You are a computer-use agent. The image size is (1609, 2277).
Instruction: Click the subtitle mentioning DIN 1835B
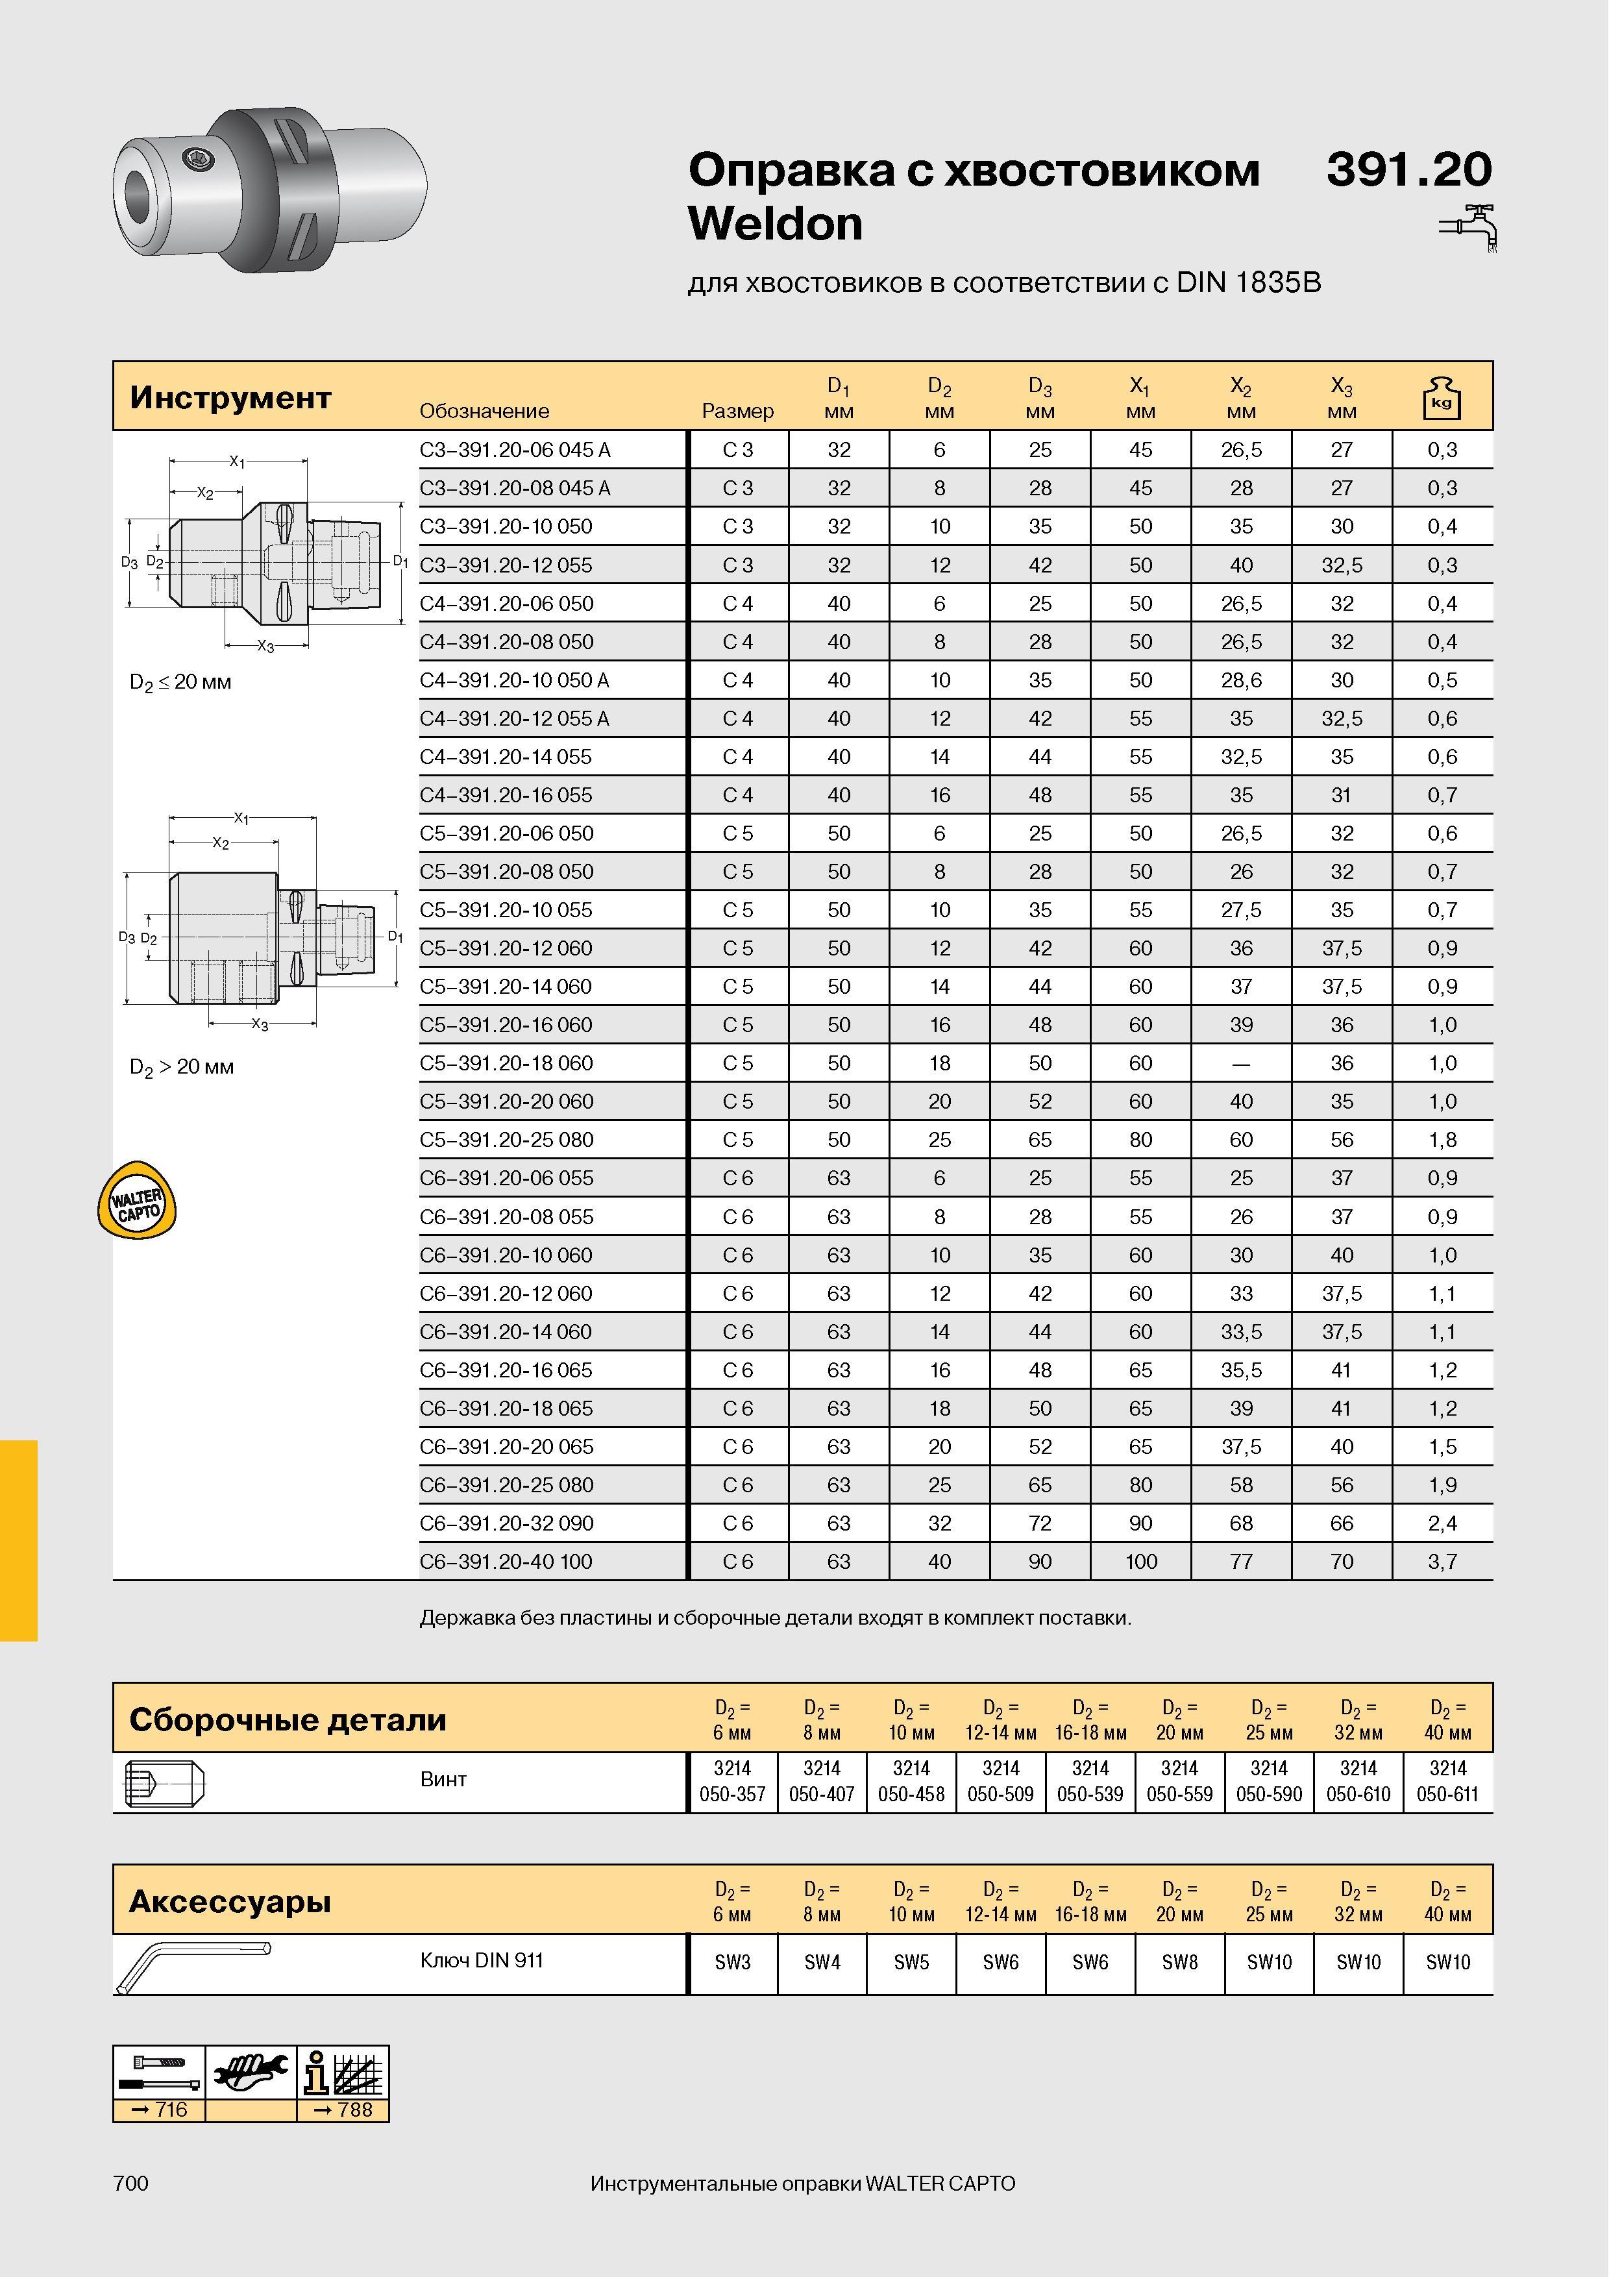tap(1004, 284)
